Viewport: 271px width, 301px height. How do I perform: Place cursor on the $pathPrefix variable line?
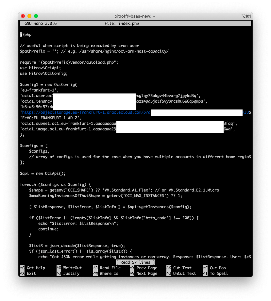click(65, 51)
